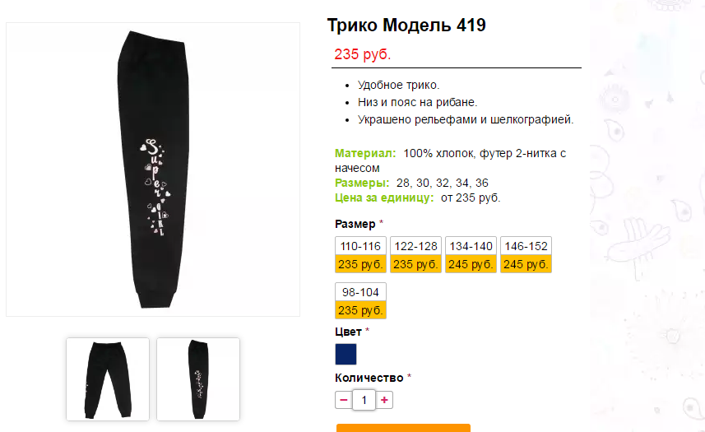Click the product title Трико Модель 419
Screen dimensions: 705x432
click(406, 26)
